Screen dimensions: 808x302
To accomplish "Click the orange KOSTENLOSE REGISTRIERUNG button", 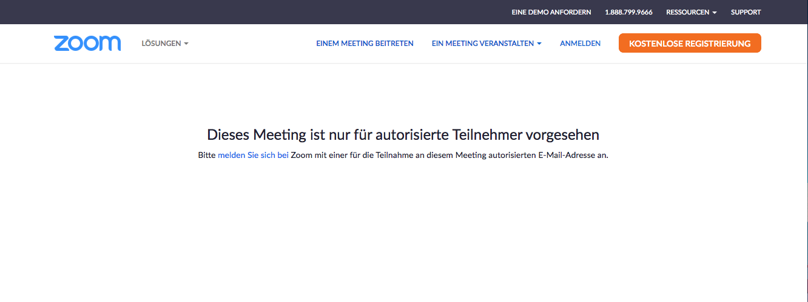I will click(690, 44).
